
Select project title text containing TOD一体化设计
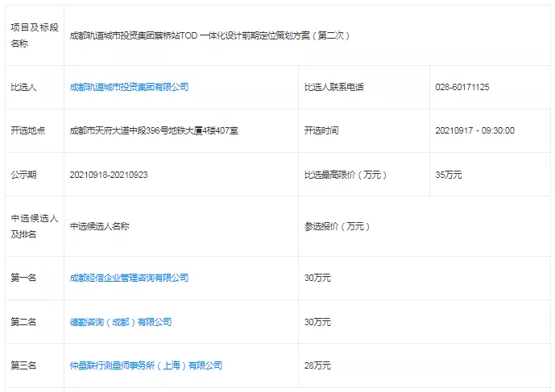coord(209,35)
